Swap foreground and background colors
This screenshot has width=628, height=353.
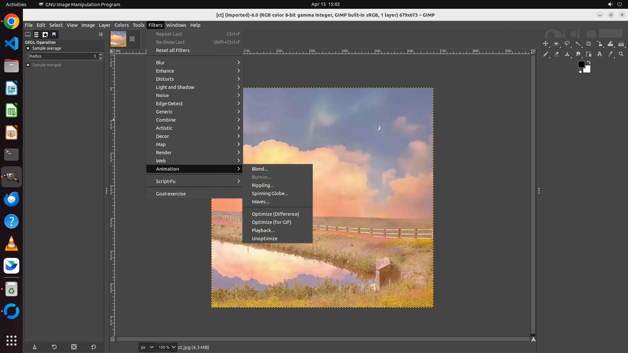point(589,62)
